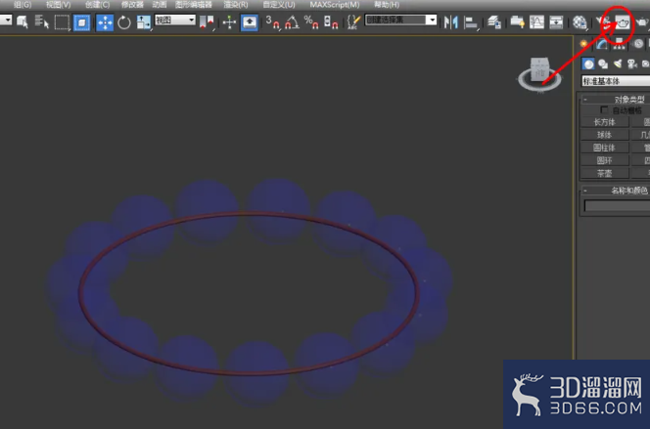Toggle keyboard shortcut override button
Viewport: 650px width, 429px height.
point(250,22)
